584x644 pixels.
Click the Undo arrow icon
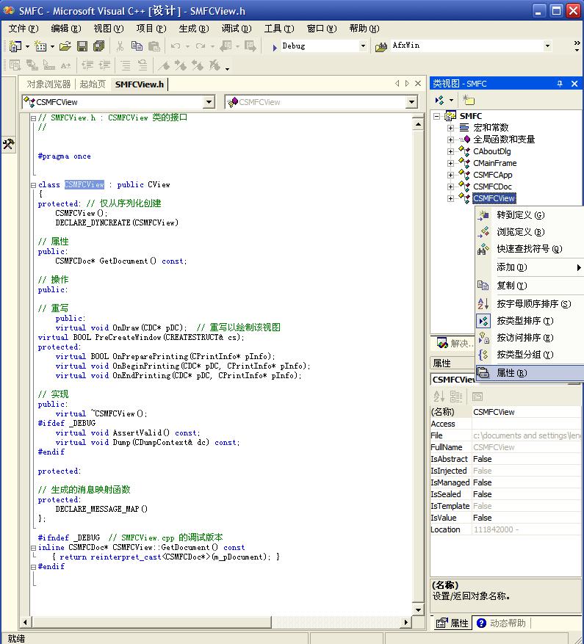pyautogui.click(x=176, y=46)
